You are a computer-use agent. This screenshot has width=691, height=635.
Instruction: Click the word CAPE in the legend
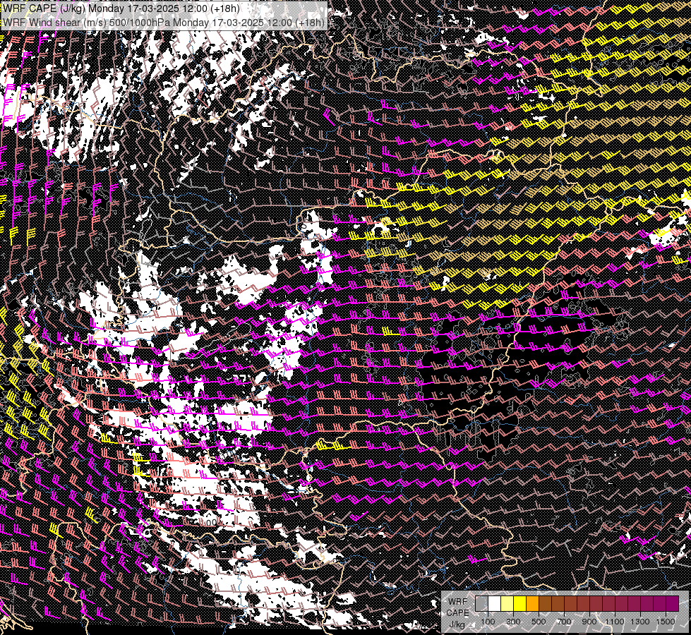pos(457,613)
